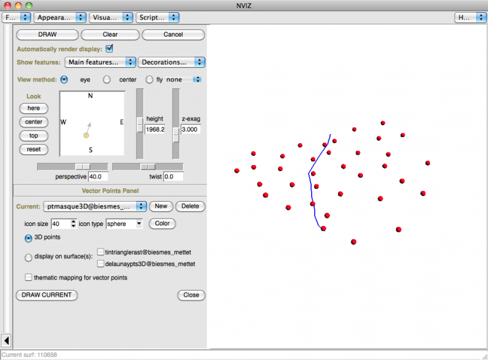Click the twist value input field

[173, 177]
